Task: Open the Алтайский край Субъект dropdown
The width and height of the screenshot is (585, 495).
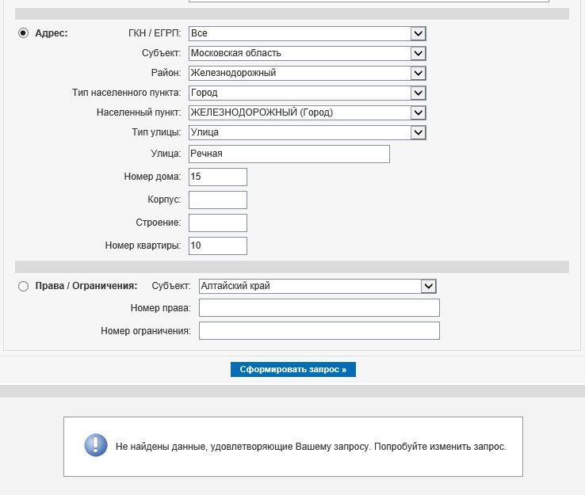Action: tap(318, 286)
